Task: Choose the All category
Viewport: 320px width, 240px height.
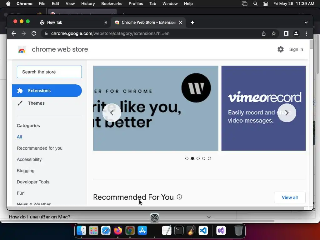Action: (x=19, y=137)
